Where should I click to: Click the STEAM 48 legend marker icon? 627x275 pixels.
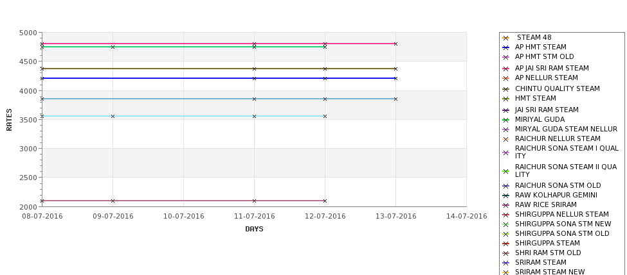click(505, 38)
